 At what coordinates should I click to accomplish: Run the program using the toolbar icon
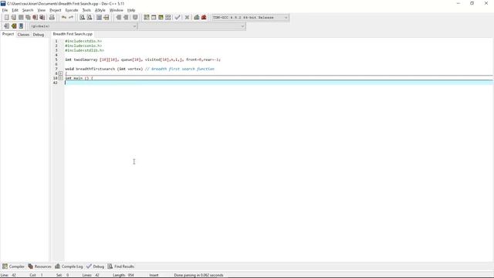(154, 17)
